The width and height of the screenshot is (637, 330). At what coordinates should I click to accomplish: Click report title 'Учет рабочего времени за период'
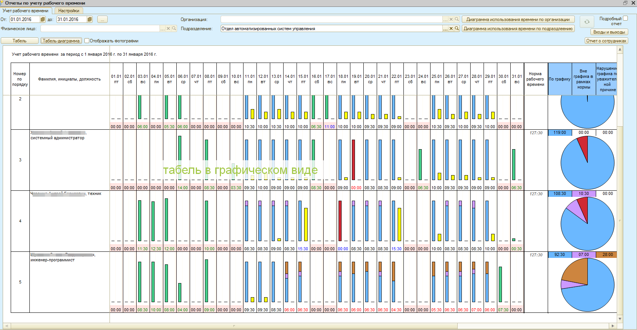(84, 54)
